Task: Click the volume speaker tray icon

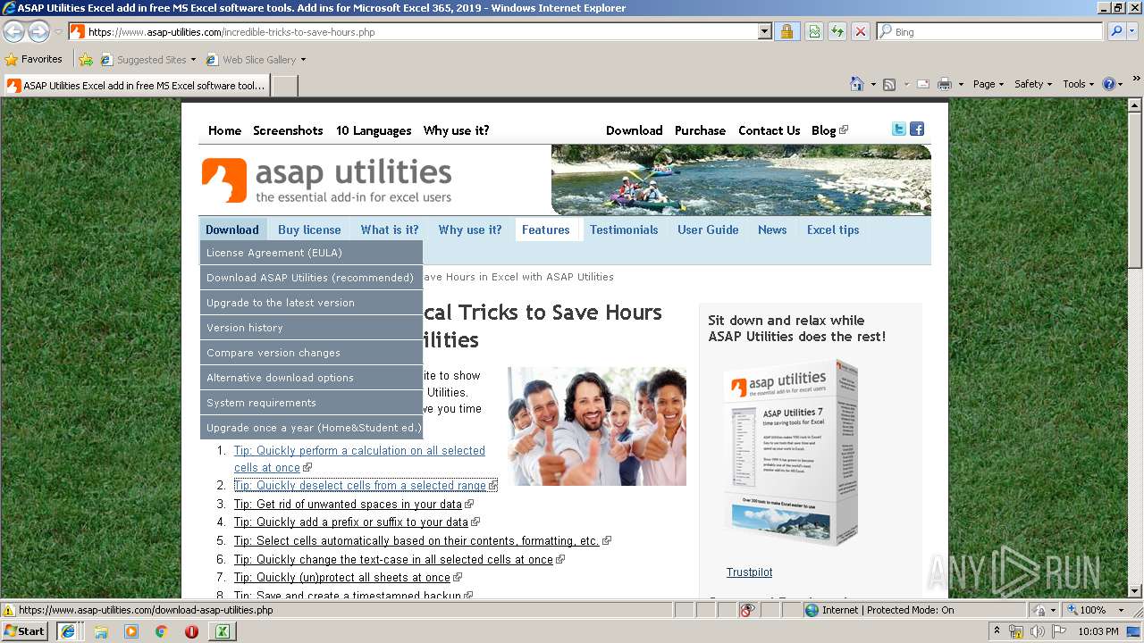Action: [x=1037, y=631]
